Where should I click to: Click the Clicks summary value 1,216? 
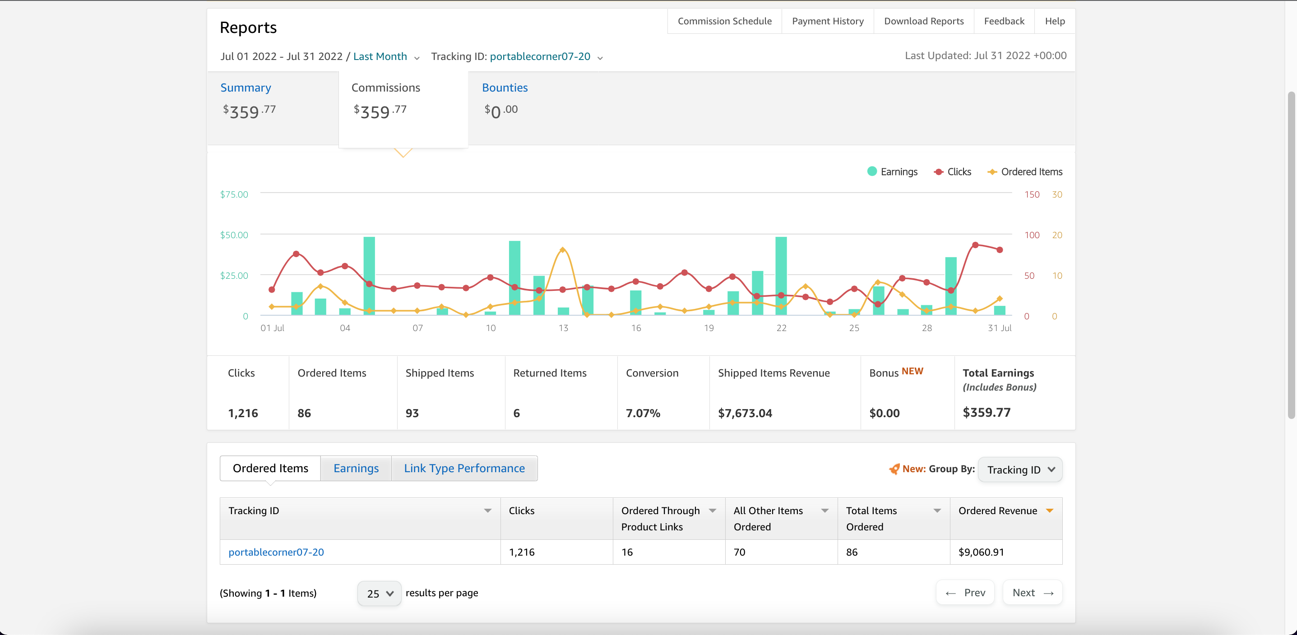[x=243, y=413]
